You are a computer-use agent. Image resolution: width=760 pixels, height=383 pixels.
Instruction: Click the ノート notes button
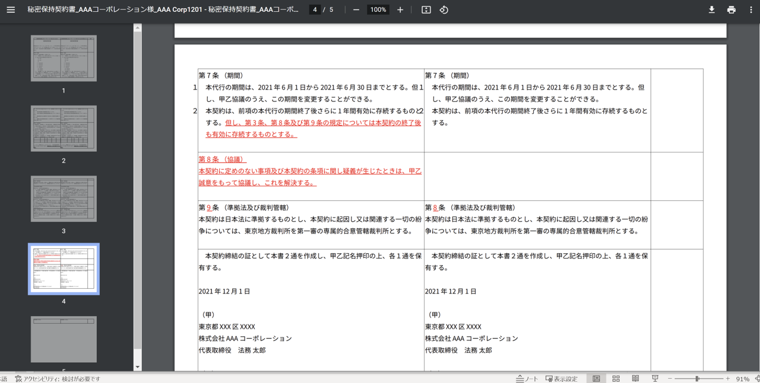click(527, 378)
